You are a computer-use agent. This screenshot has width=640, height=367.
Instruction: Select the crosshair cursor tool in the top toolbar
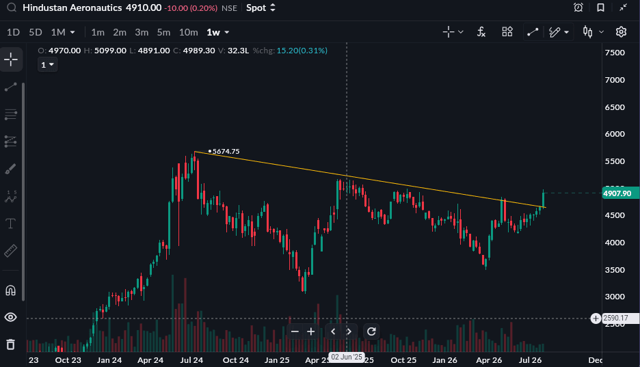point(449,32)
